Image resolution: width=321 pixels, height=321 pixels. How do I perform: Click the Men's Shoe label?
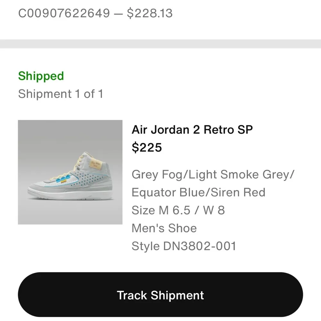(164, 228)
